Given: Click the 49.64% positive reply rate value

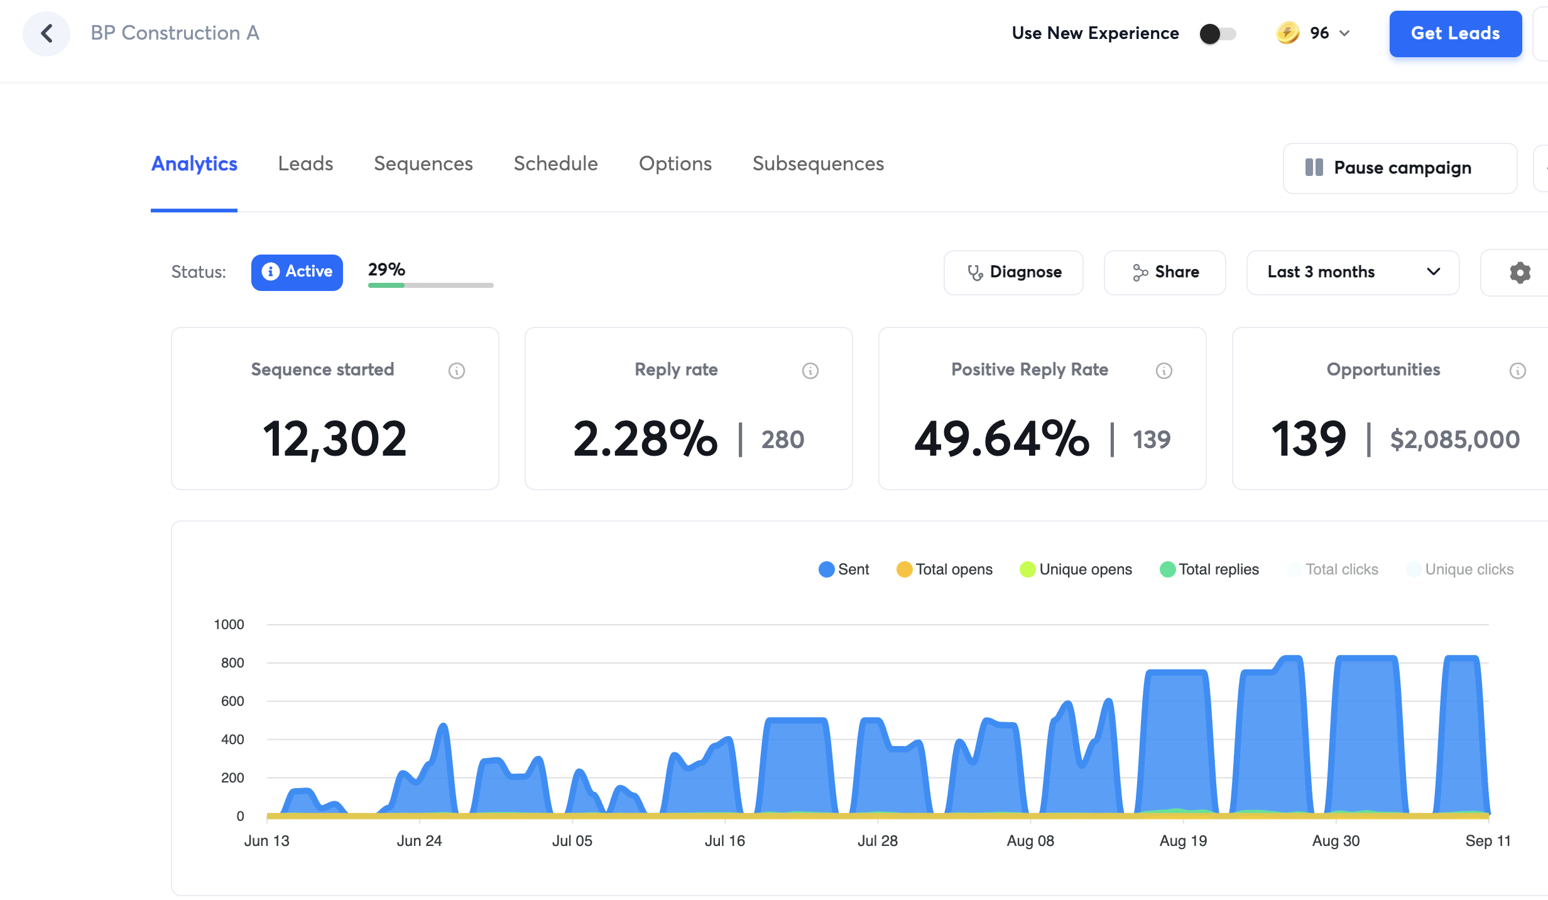Looking at the screenshot, I should point(1002,439).
